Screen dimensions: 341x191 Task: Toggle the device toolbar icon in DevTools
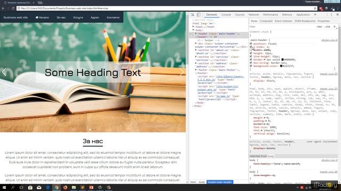[198, 14]
